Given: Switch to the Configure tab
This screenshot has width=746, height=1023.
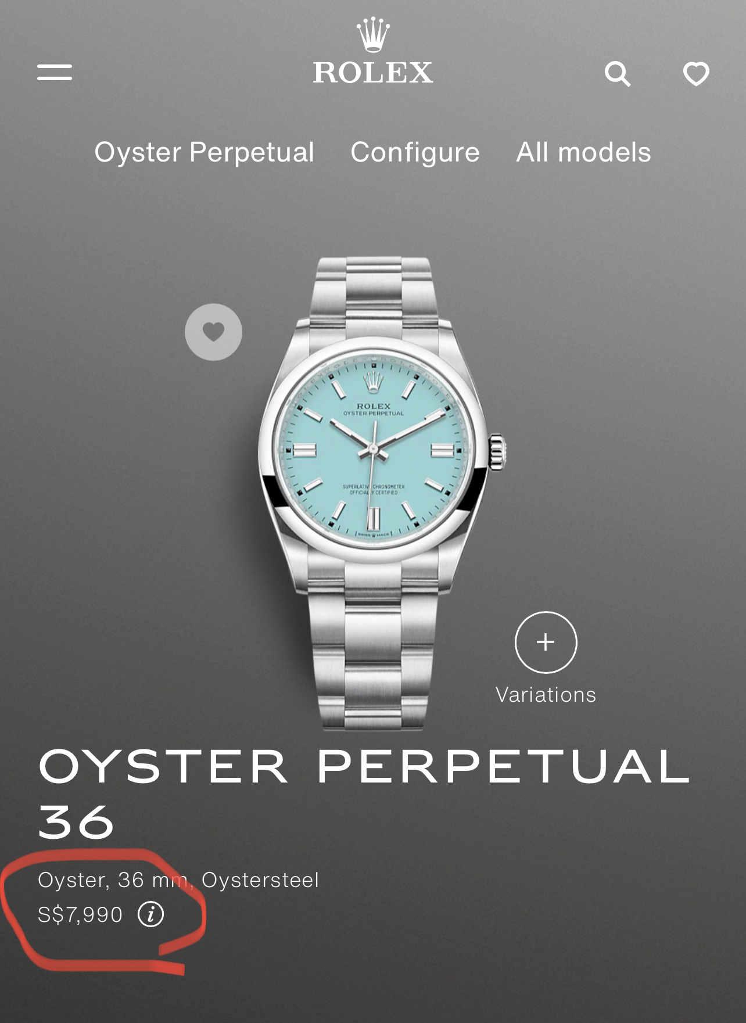Looking at the screenshot, I should coord(415,153).
